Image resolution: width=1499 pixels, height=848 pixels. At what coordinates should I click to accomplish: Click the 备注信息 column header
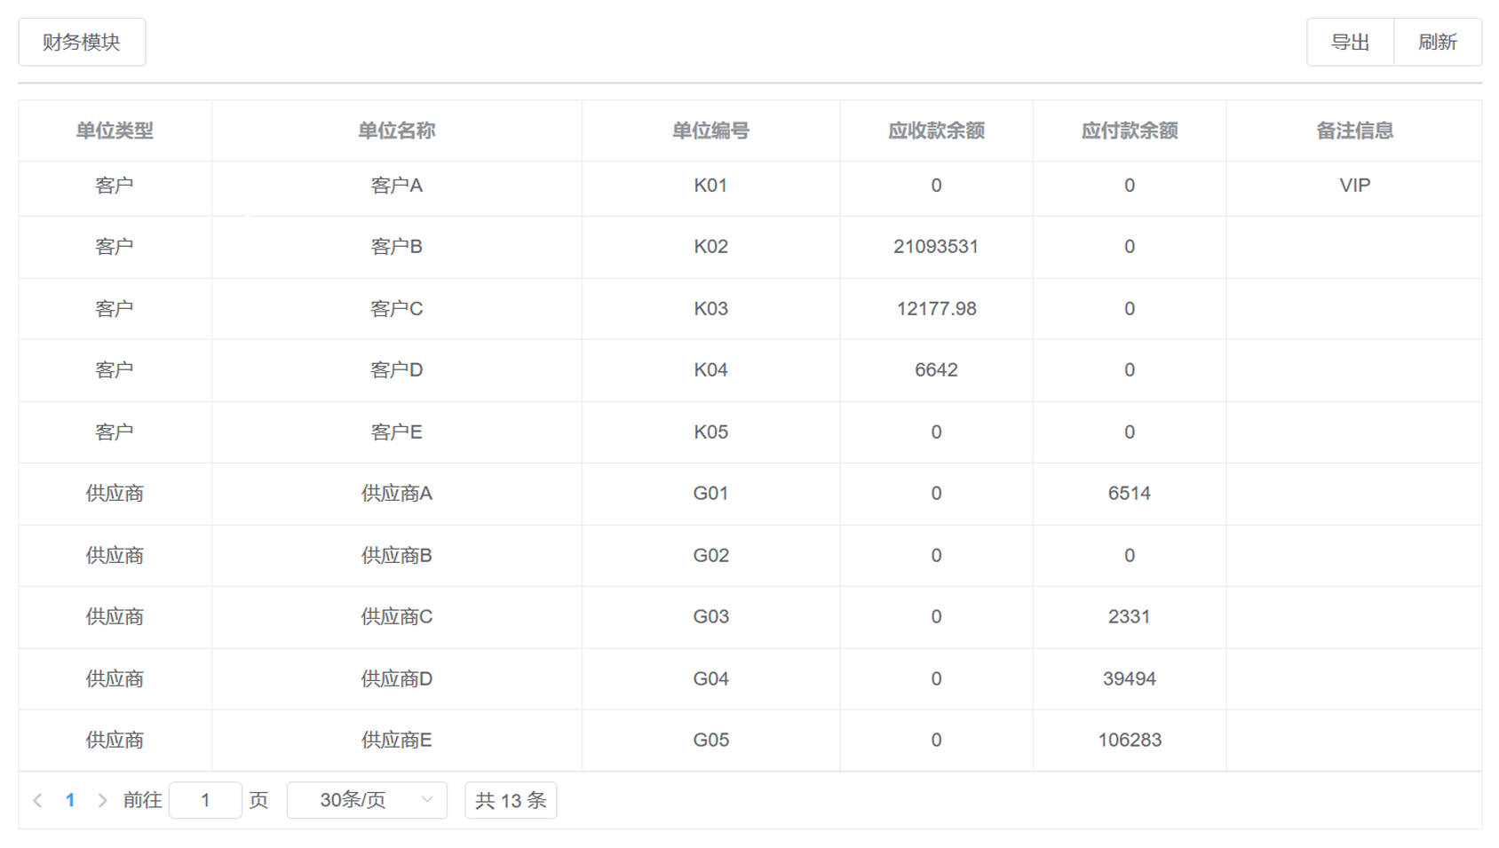(1354, 131)
